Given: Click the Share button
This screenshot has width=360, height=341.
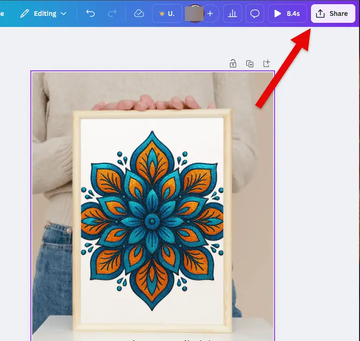Looking at the screenshot, I should tap(333, 14).
